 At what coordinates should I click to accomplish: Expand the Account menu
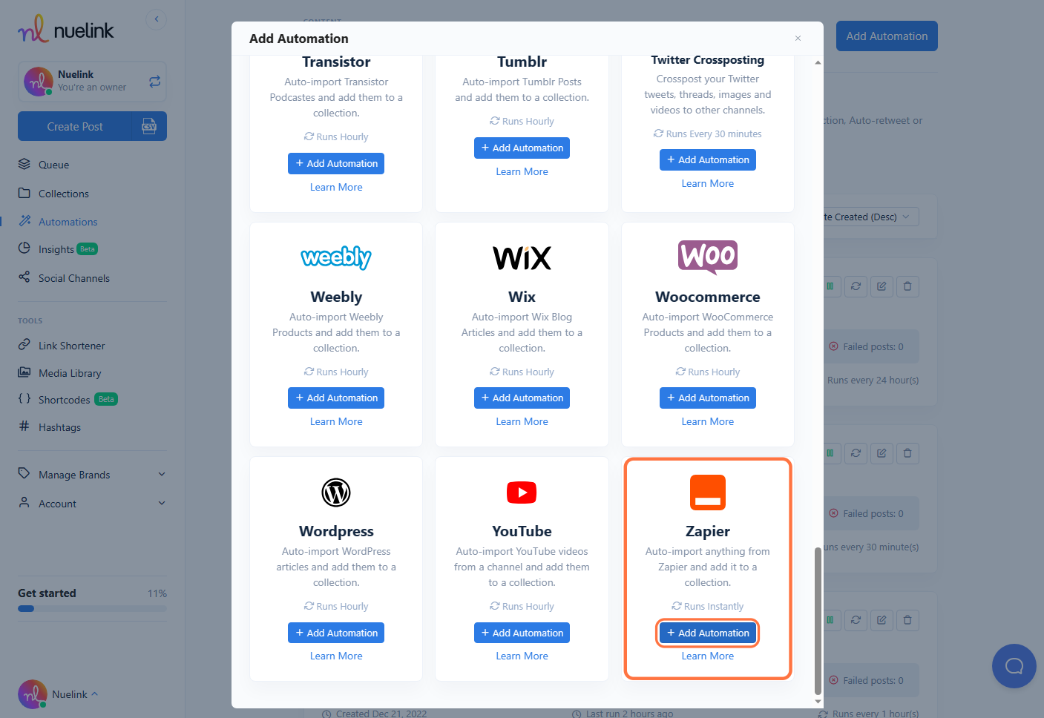(92, 504)
